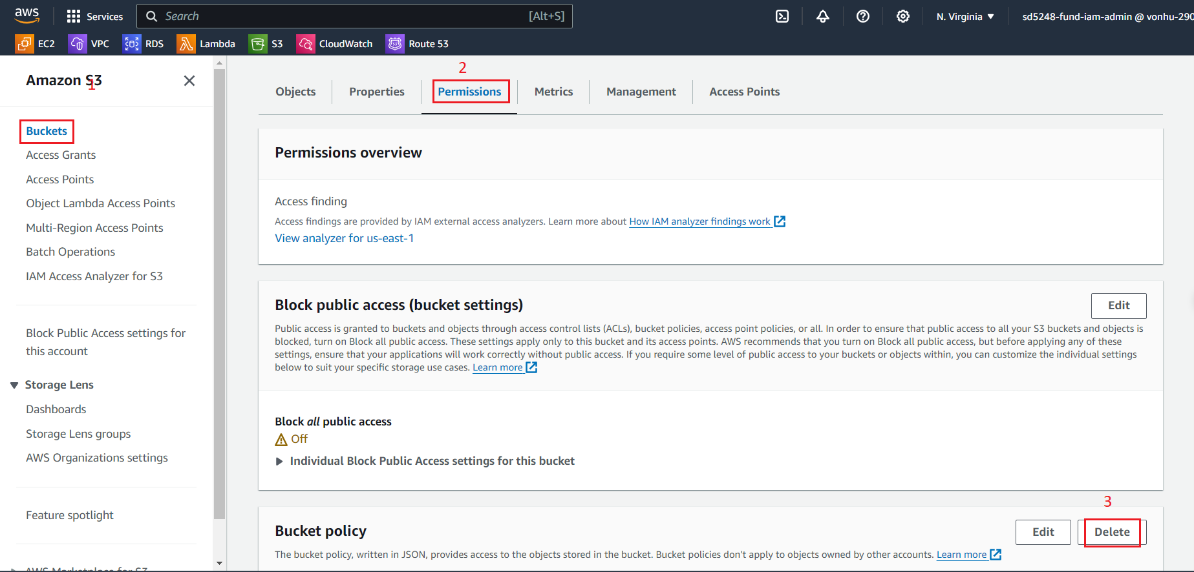1194x572 pixels.
Task: Expand Individual Block Public Access settings
Action: (279, 462)
